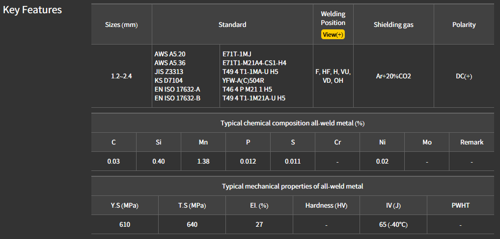Click the Ni value 0.02 cell
Viewport: 500px width, 239px height.
[x=382, y=161]
